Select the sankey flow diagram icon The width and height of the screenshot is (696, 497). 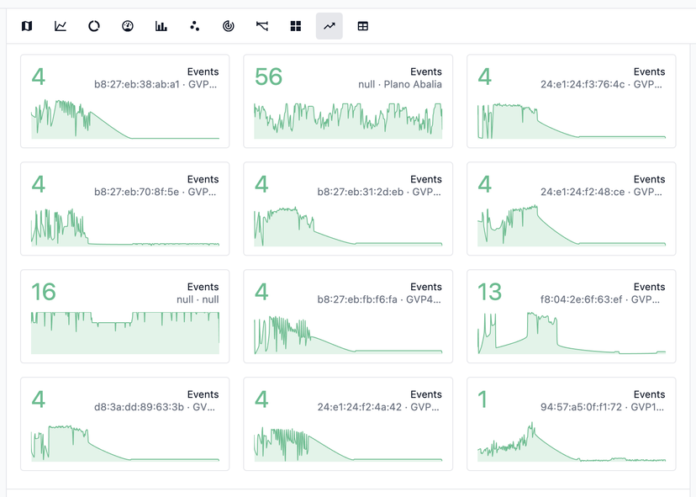coord(262,26)
